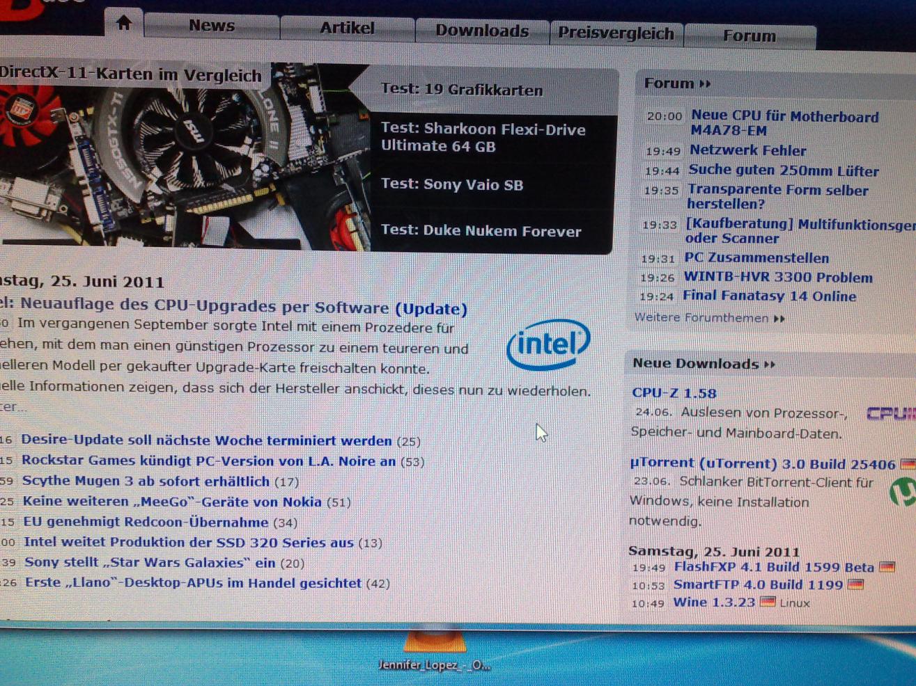Open news 'Erste „Llano"-Desktop-APUs im Handel gesichtet'
Image resolution: width=916 pixels, height=686 pixels.
pyautogui.click(x=194, y=583)
